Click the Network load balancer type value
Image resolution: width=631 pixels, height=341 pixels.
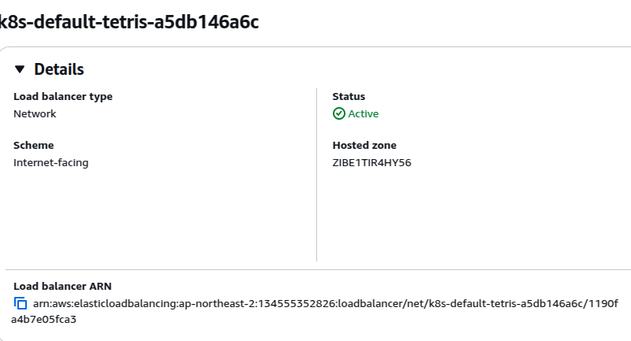click(35, 113)
